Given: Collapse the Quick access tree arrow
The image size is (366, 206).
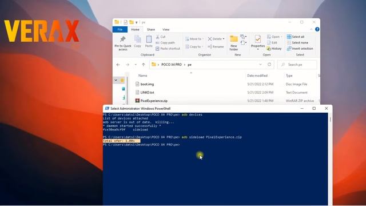Looking at the screenshot, I should click(x=116, y=80).
